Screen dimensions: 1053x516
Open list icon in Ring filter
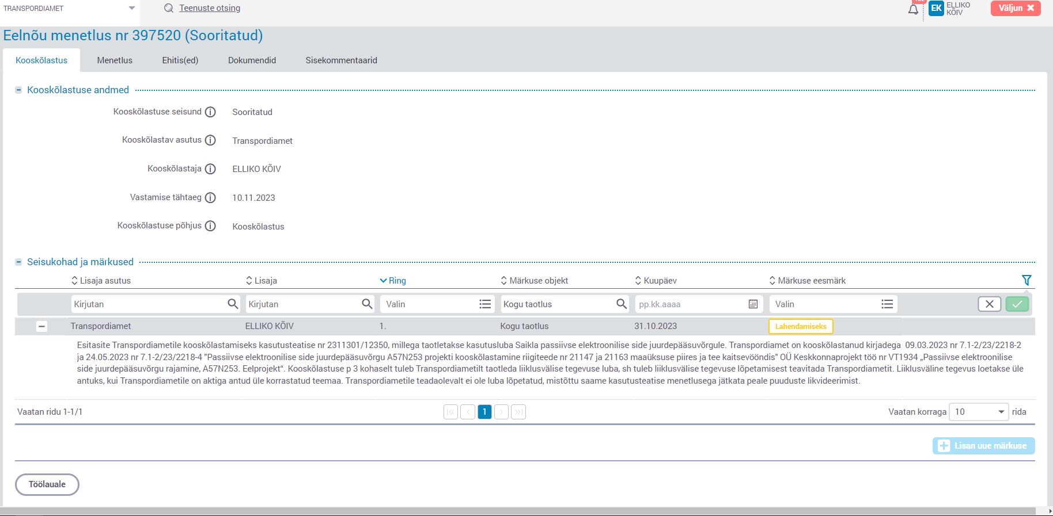[x=485, y=304]
